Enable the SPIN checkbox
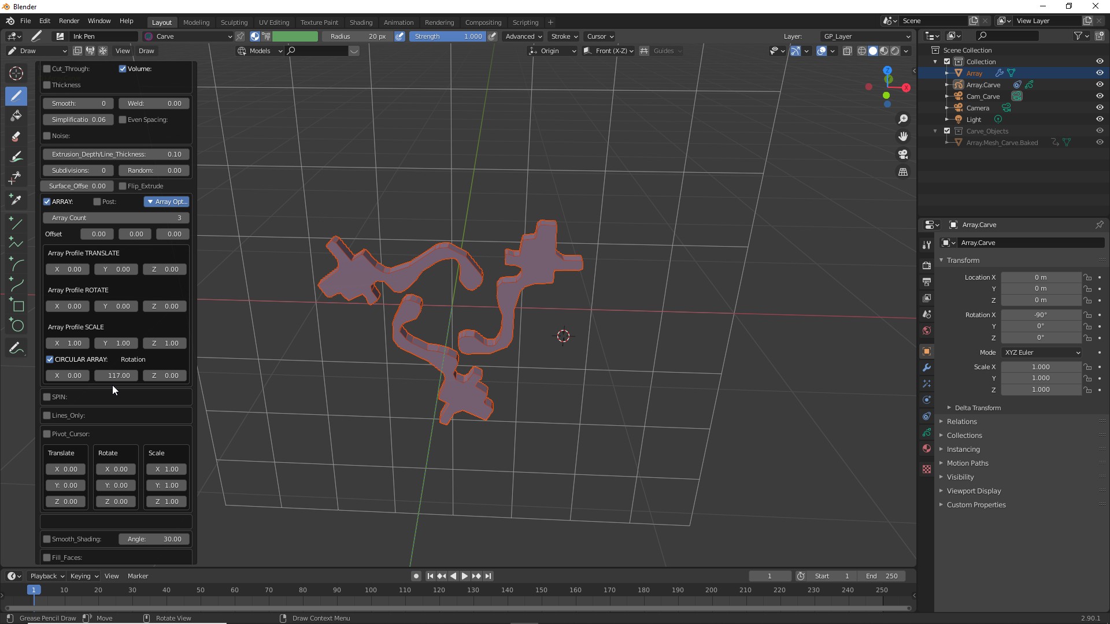 click(x=47, y=397)
